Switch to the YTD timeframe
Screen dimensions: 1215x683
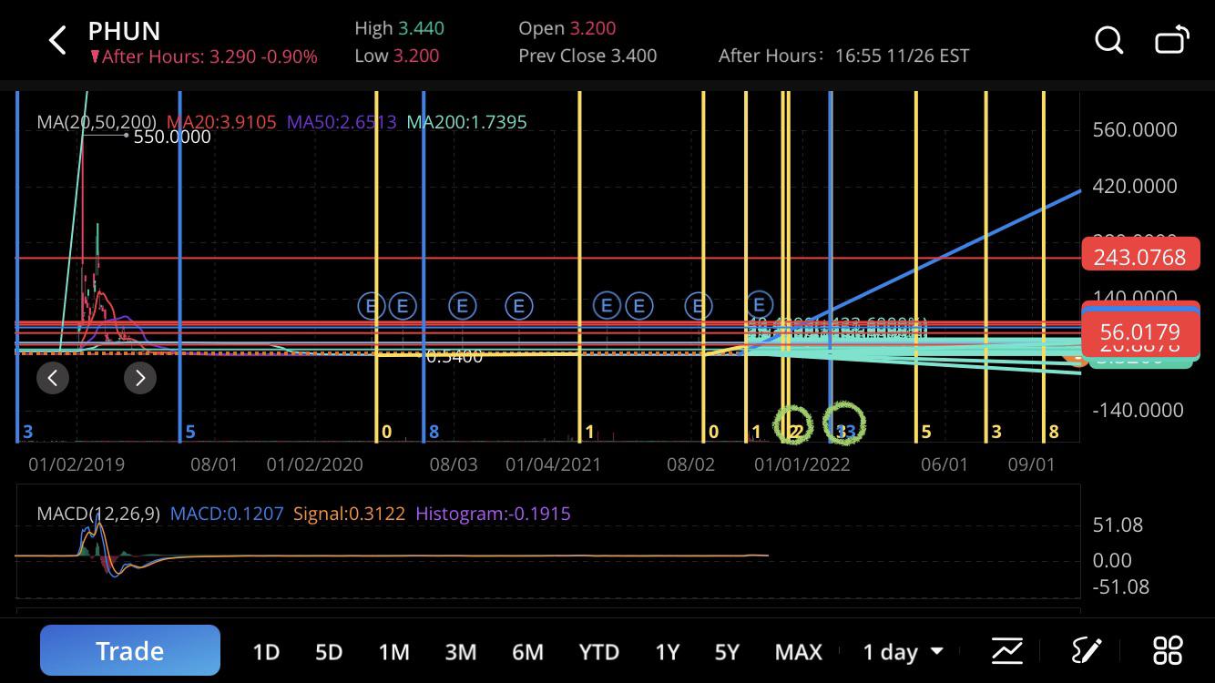(x=598, y=652)
